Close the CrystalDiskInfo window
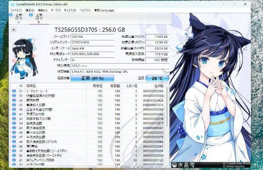 pos(245,4)
